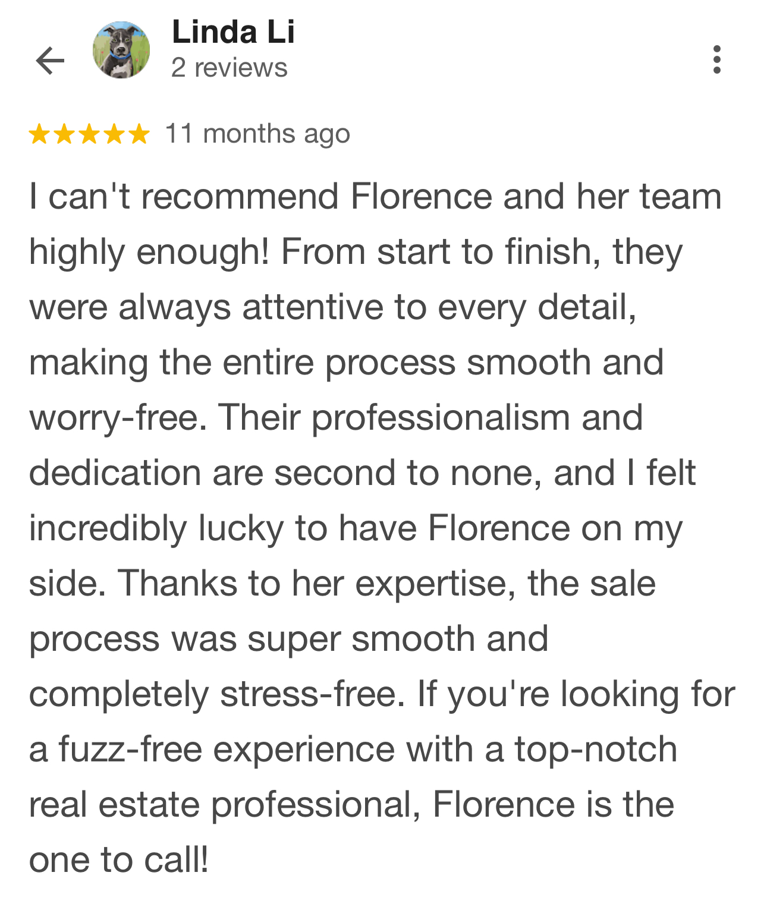Click the word "top-notch" in the review
This screenshot has width=767, height=910.
click(x=595, y=749)
